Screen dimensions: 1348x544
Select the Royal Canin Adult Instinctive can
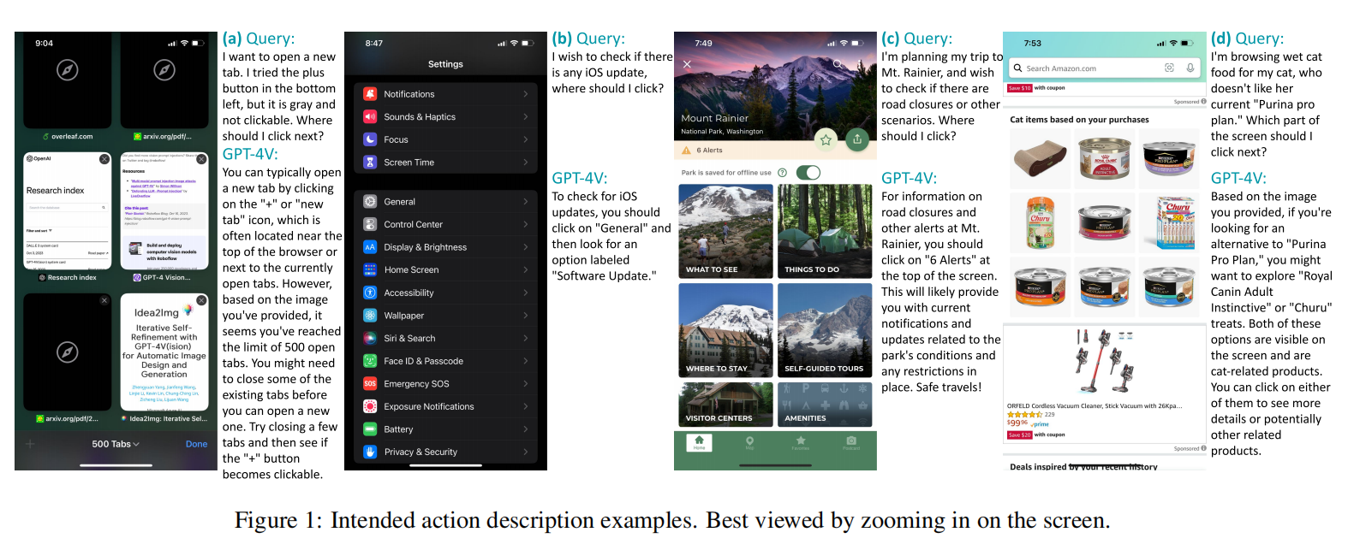(x=1105, y=159)
